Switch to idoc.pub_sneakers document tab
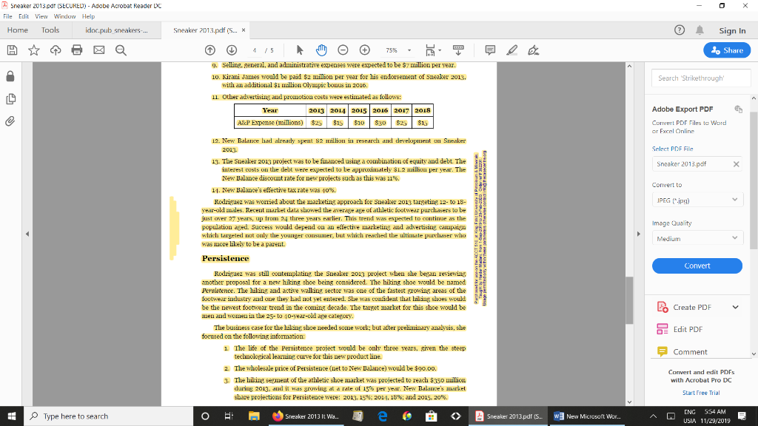This screenshot has height=426, width=758. (116, 30)
